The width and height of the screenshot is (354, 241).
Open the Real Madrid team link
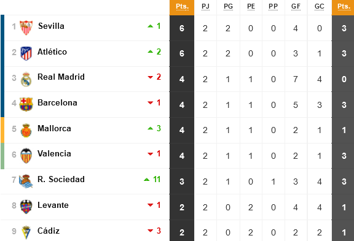pos(61,77)
